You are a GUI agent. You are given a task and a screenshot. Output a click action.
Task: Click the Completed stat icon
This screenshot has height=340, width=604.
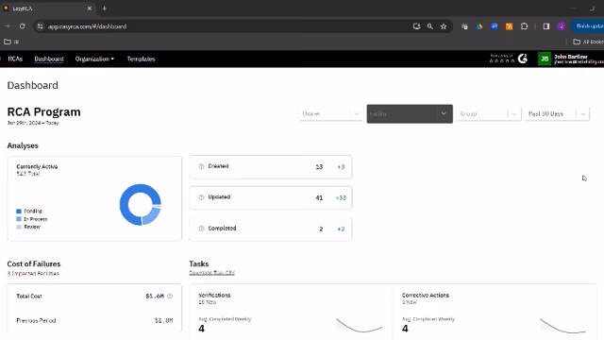201,229
